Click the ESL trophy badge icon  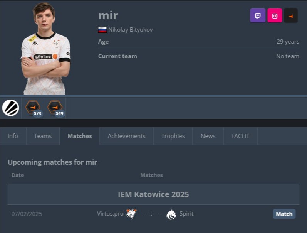point(10,108)
